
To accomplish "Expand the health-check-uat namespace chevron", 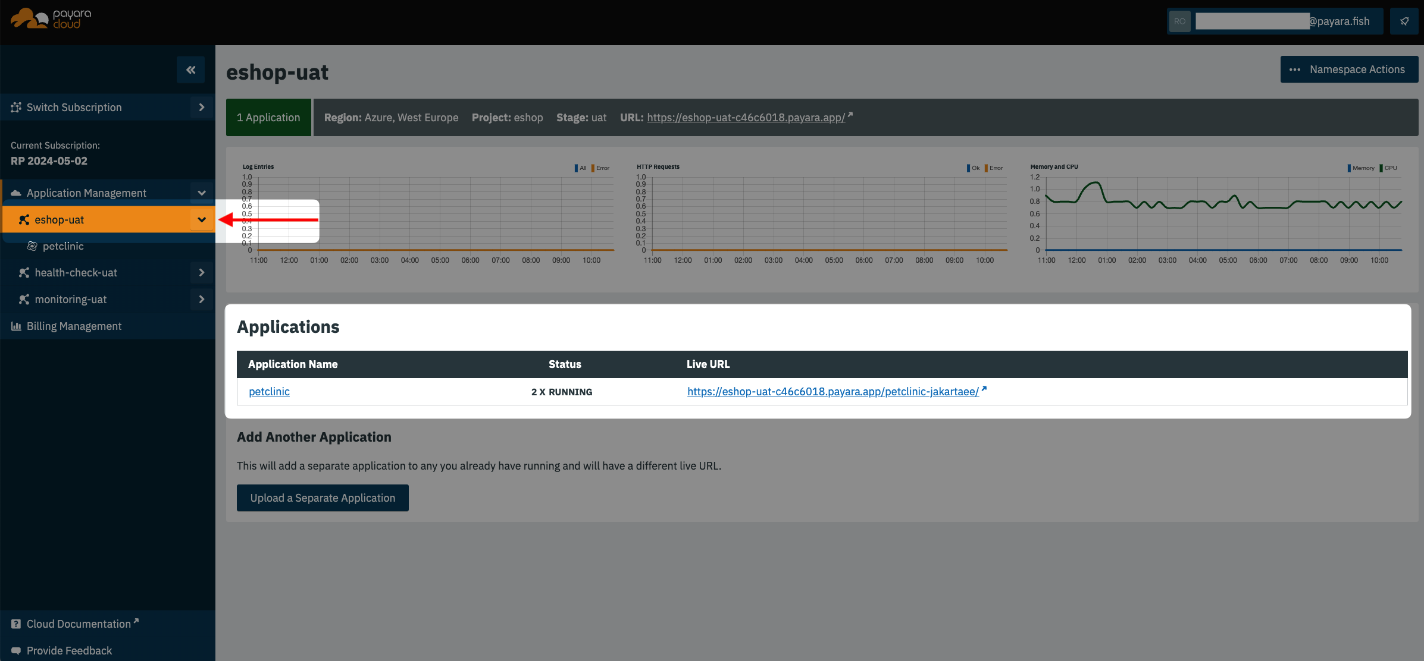I will [202, 273].
